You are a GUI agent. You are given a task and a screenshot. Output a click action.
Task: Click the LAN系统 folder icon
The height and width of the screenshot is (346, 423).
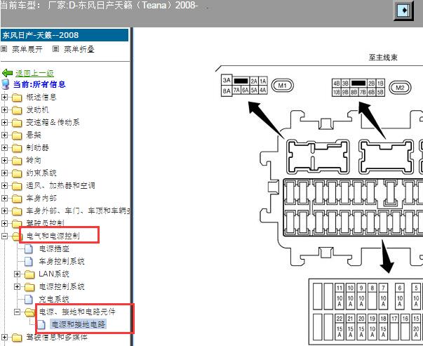(x=29, y=274)
